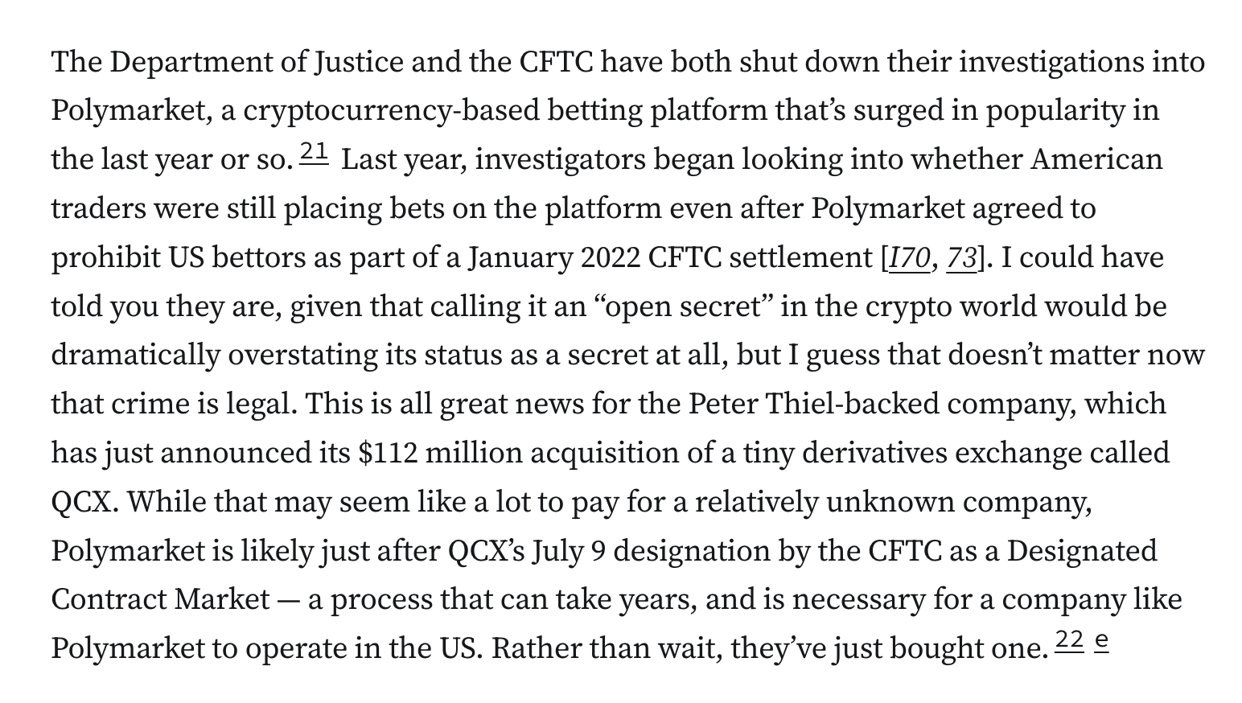Click the superscript e link after footnote 22

[x=1102, y=641]
